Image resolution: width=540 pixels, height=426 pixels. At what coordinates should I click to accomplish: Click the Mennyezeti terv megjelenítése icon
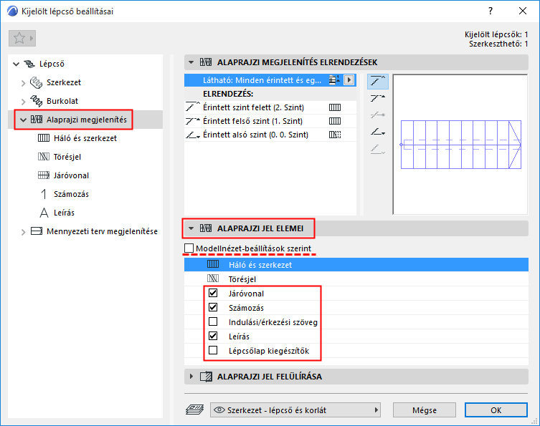(x=37, y=231)
